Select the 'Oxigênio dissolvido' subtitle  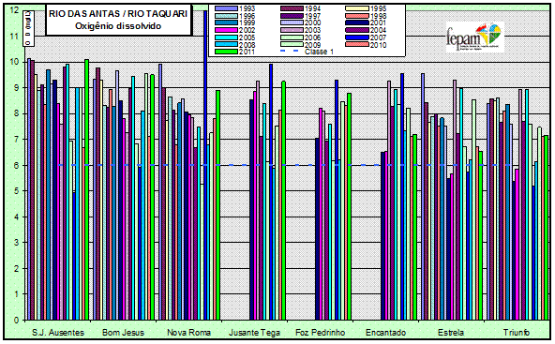(x=118, y=26)
